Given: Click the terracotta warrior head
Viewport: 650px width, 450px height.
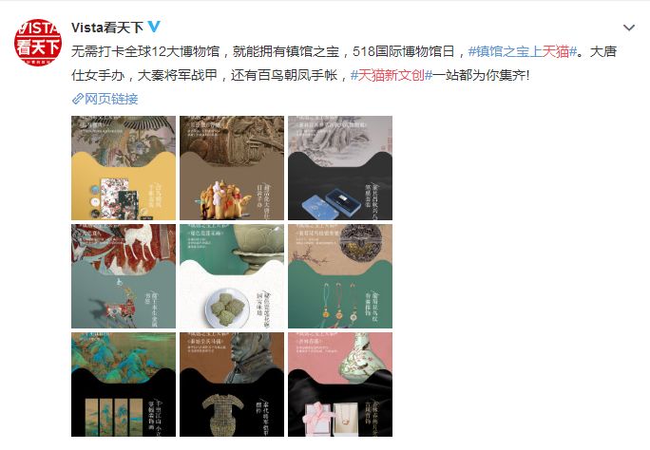Looking at the screenshot, I should (x=245, y=358).
